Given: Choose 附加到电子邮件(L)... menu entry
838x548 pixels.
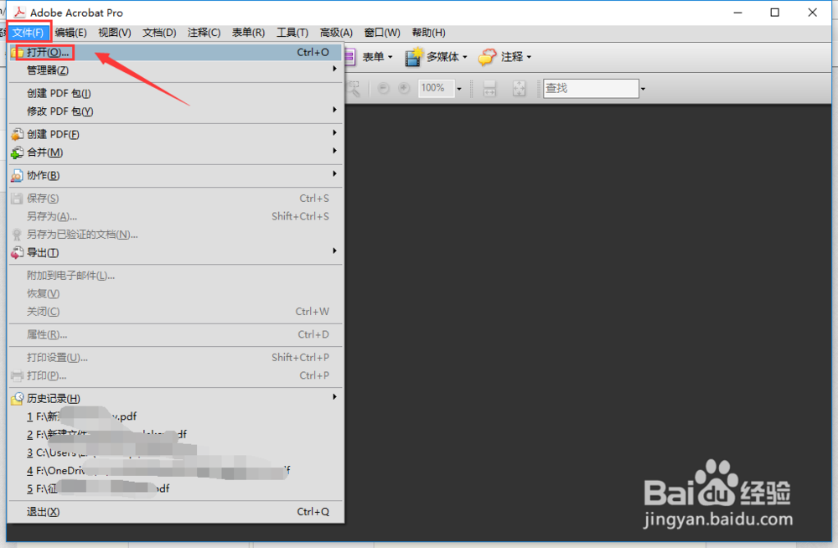Looking at the screenshot, I should click(x=175, y=276).
